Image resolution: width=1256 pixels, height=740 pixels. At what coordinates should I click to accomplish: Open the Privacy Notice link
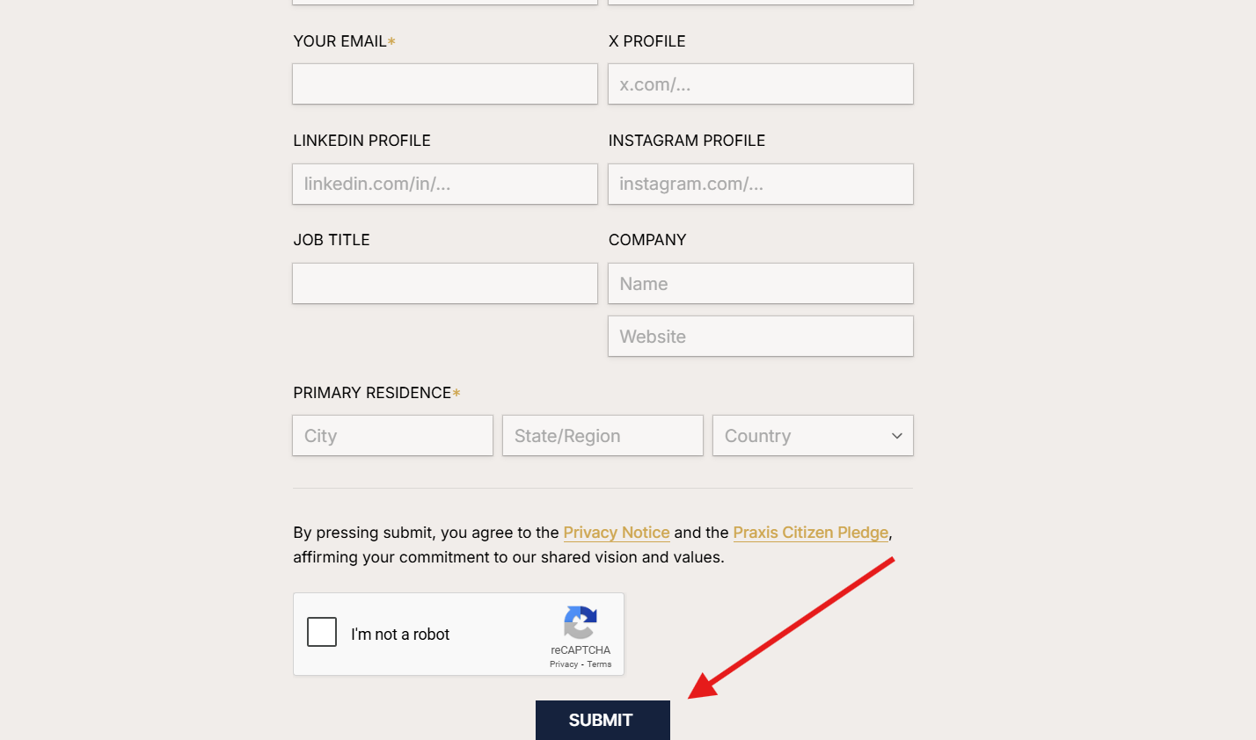pos(616,533)
